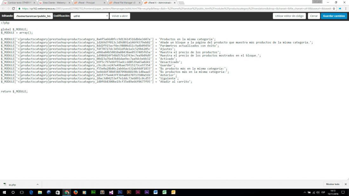Viewport: 349px width, 196px height.
Task: Open Visual Studio from the taskbar
Action: [x=111, y=192]
